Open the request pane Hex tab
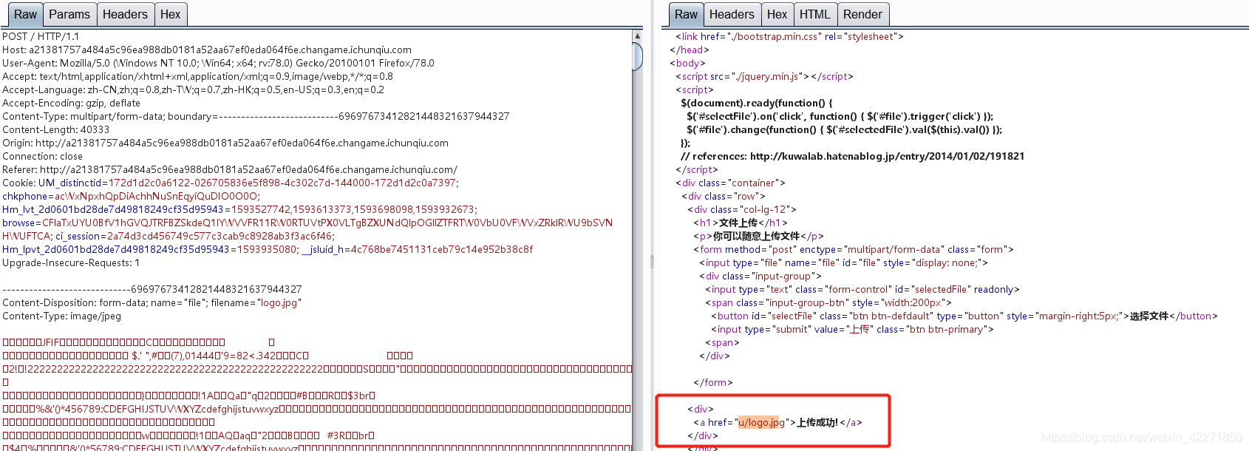This screenshot has width=1249, height=451. click(170, 14)
